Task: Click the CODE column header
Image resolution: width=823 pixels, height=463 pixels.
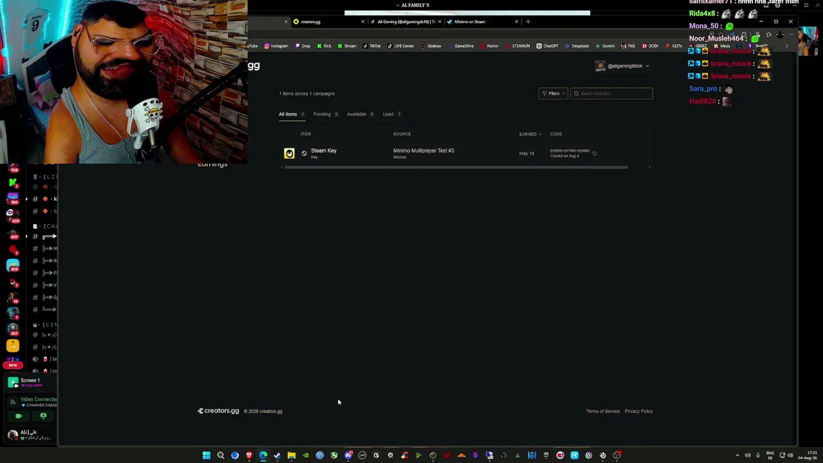Action: 556,134
